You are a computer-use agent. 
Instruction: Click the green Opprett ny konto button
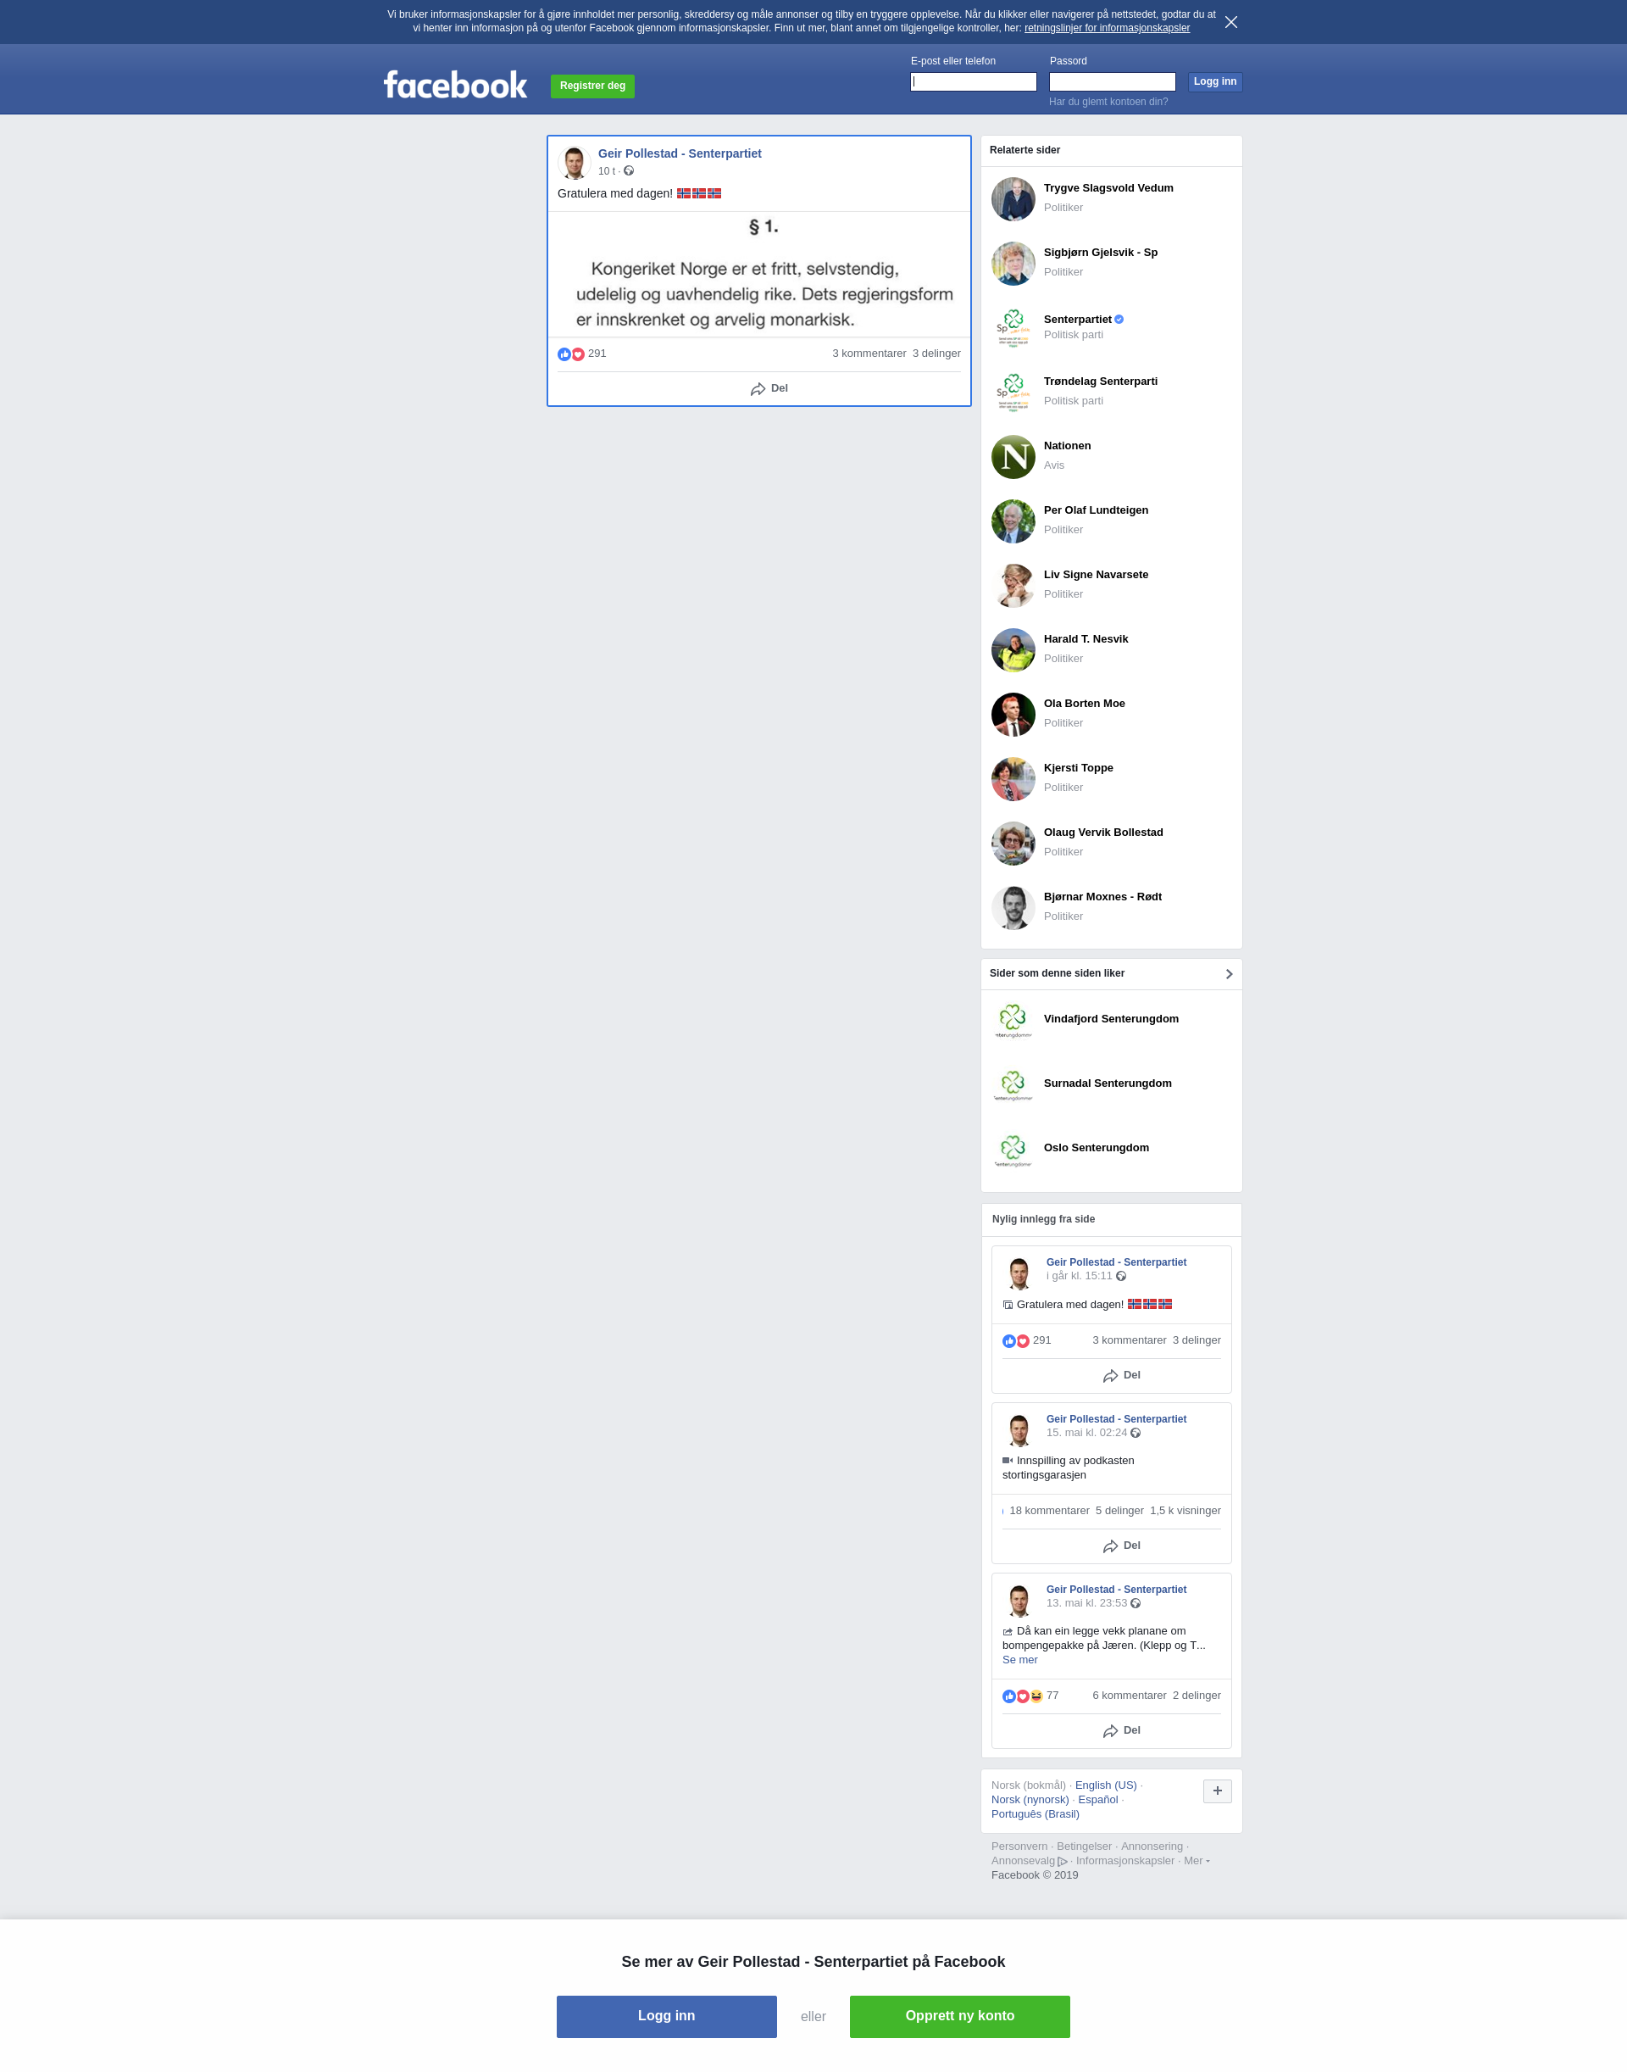click(x=959, y=2016)
